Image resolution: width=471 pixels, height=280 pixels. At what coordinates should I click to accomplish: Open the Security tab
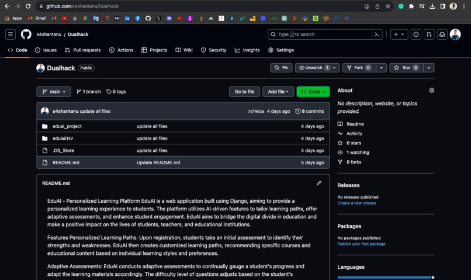point(213,50)
